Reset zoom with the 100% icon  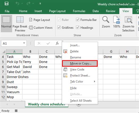(x=116, y=22)
